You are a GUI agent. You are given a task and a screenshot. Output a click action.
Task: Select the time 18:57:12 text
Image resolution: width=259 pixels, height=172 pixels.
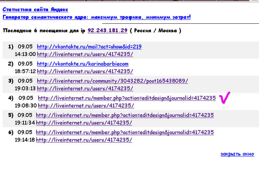(25, 72)
